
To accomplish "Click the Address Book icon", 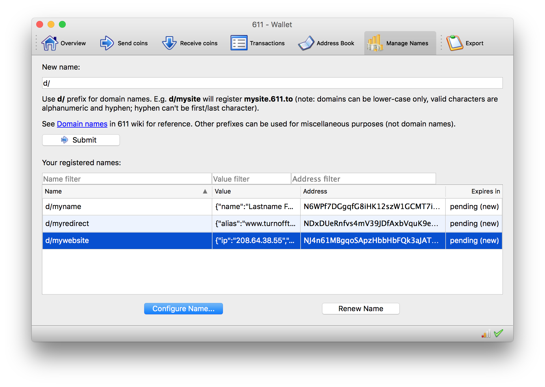I will (x=306, y=43).
